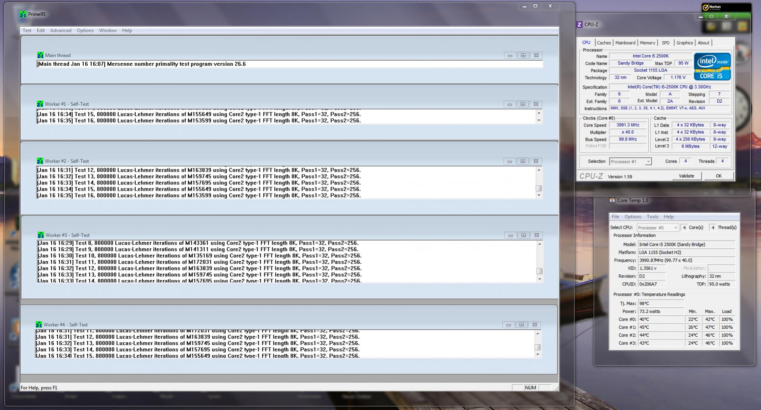Click the Intel Core i5 logo in CPU-Z

click(712, 67)
